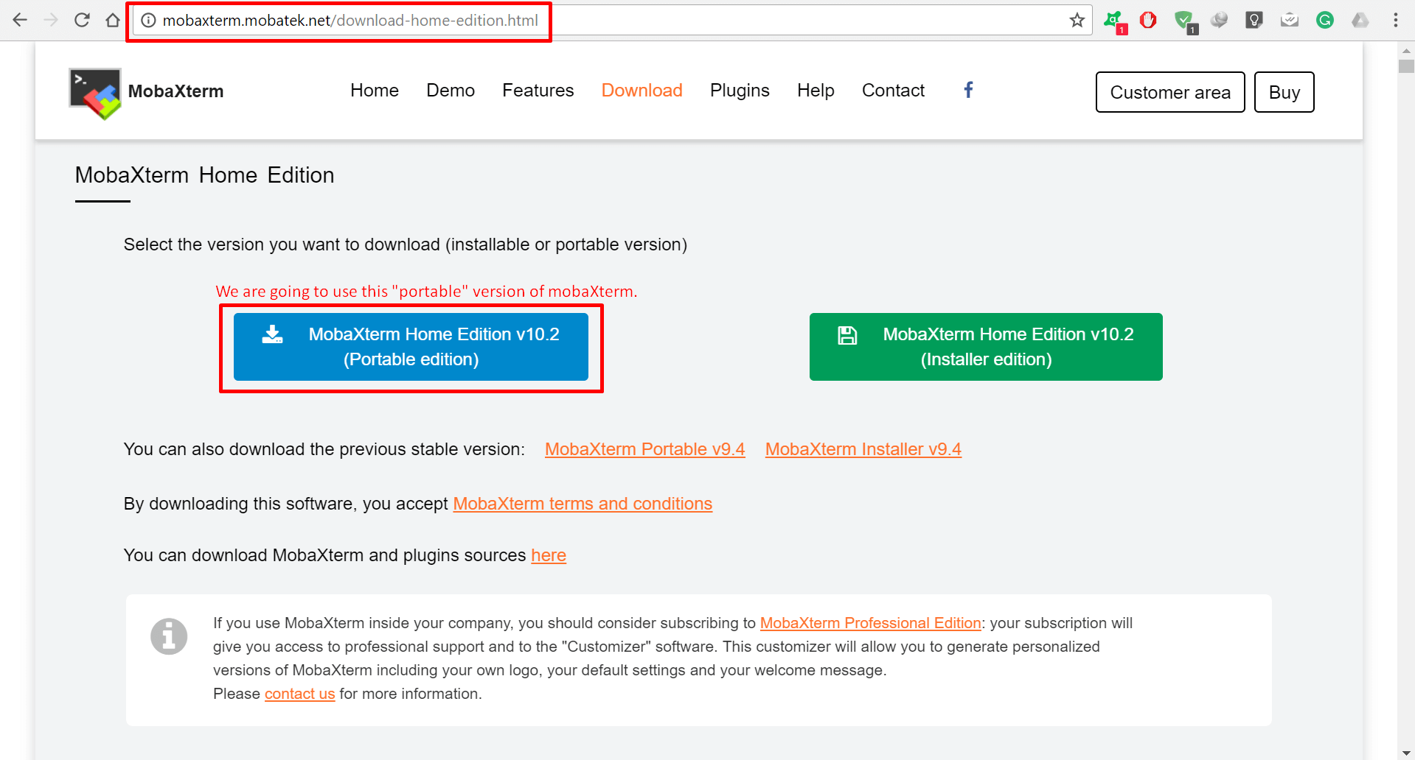This screenshot has width=1415, height=760.
Task: Click the Buy button
Action: click(1284, 92)
